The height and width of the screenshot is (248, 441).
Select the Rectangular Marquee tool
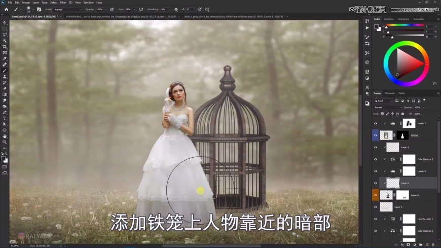coord(5,29)
